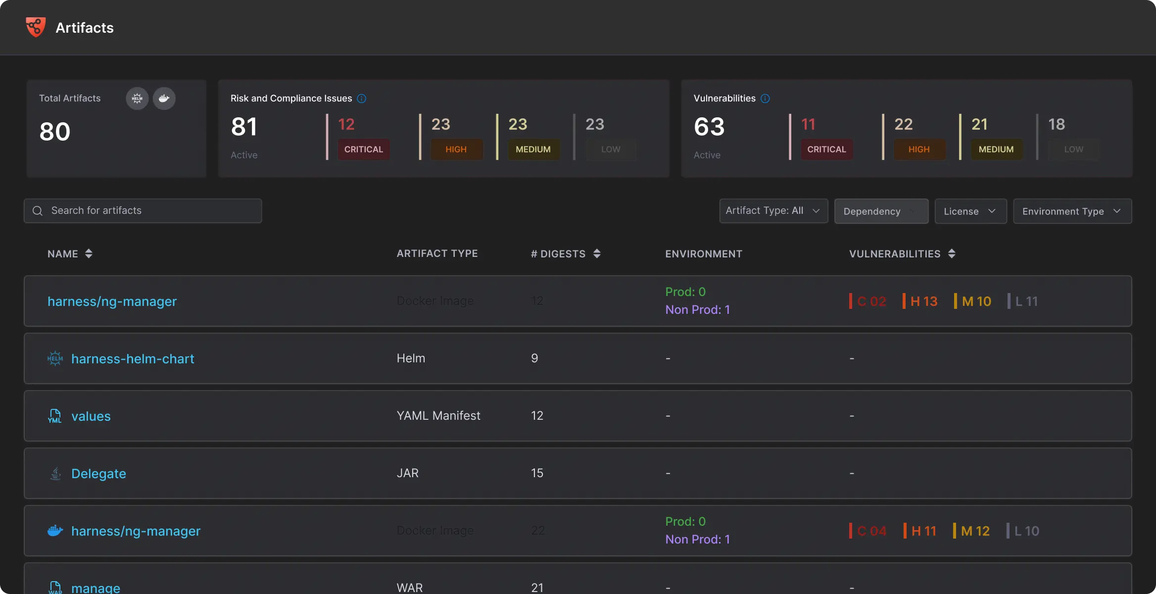The width and height of the screenshot is (1156, 594).
Task: Click the Search for artifacts field
Action: pyautogui.click(x=143, y=211)
